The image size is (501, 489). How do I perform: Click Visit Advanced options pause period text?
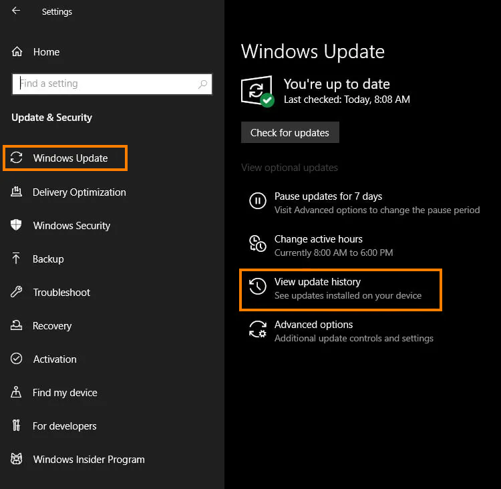(377, 210)
